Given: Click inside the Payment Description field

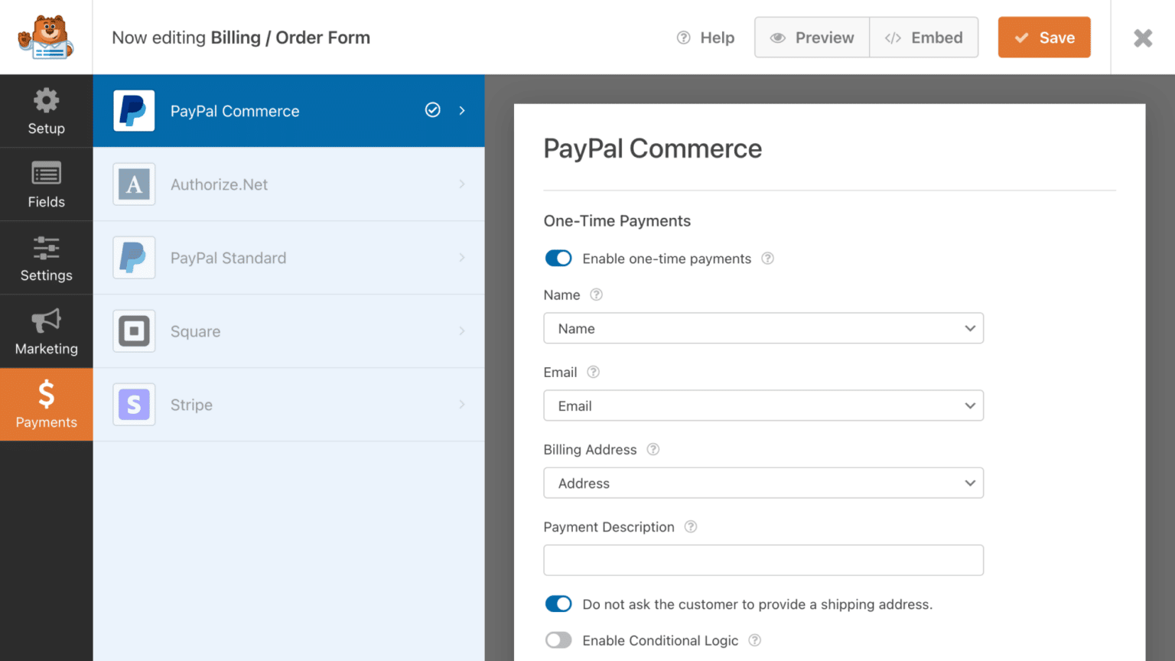Looking at the screenshot, I should click(763, 560).
